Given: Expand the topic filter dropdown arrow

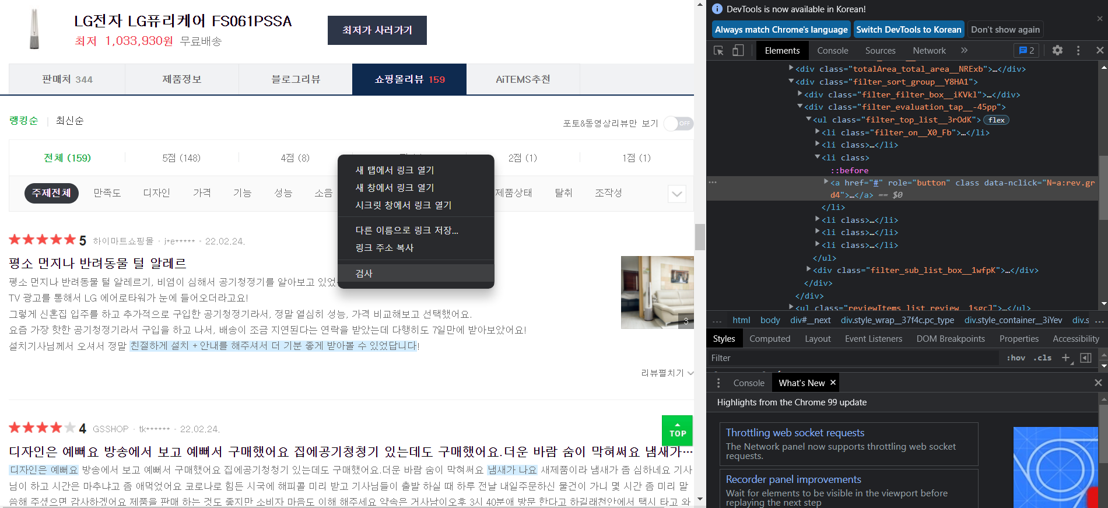Looking at the screenshot, I should pos(677,194).
